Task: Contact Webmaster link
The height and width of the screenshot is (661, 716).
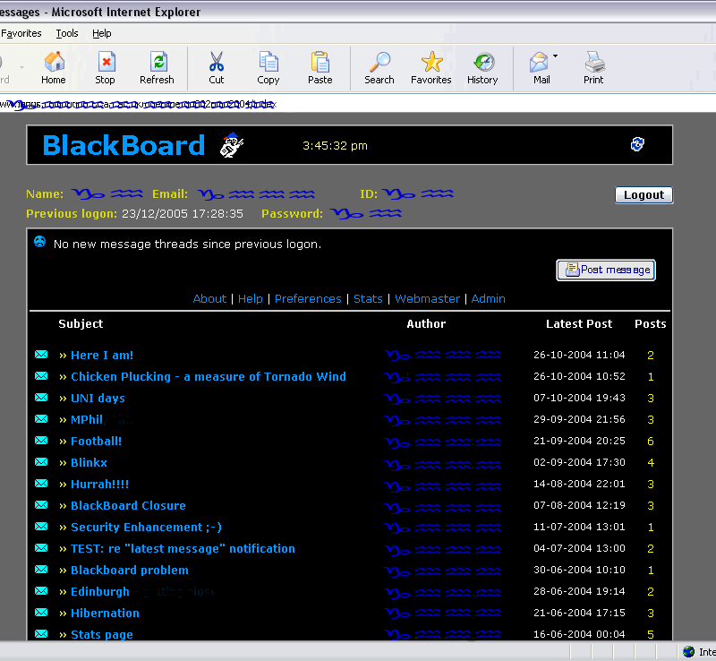Action: 428,299
